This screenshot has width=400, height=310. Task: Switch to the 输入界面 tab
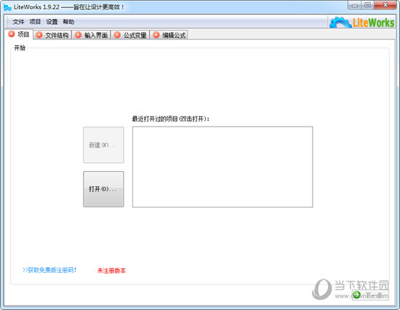pos(92,35)
